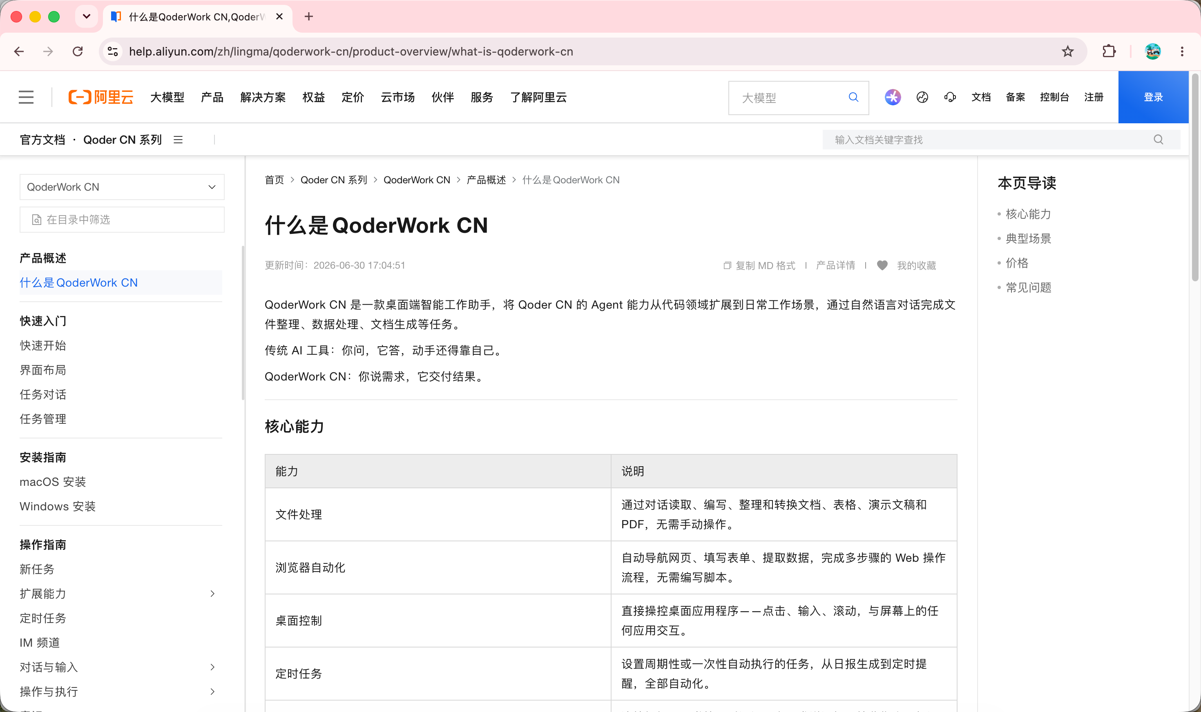Jump to 常见问题 in 本页导读
The width and height of the screenshot is (1201, 712).
1028,287
